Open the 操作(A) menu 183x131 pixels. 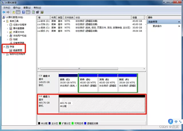click(17, 8)
